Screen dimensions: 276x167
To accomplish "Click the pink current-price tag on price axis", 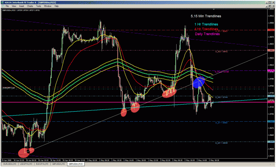I will [271, 102].
